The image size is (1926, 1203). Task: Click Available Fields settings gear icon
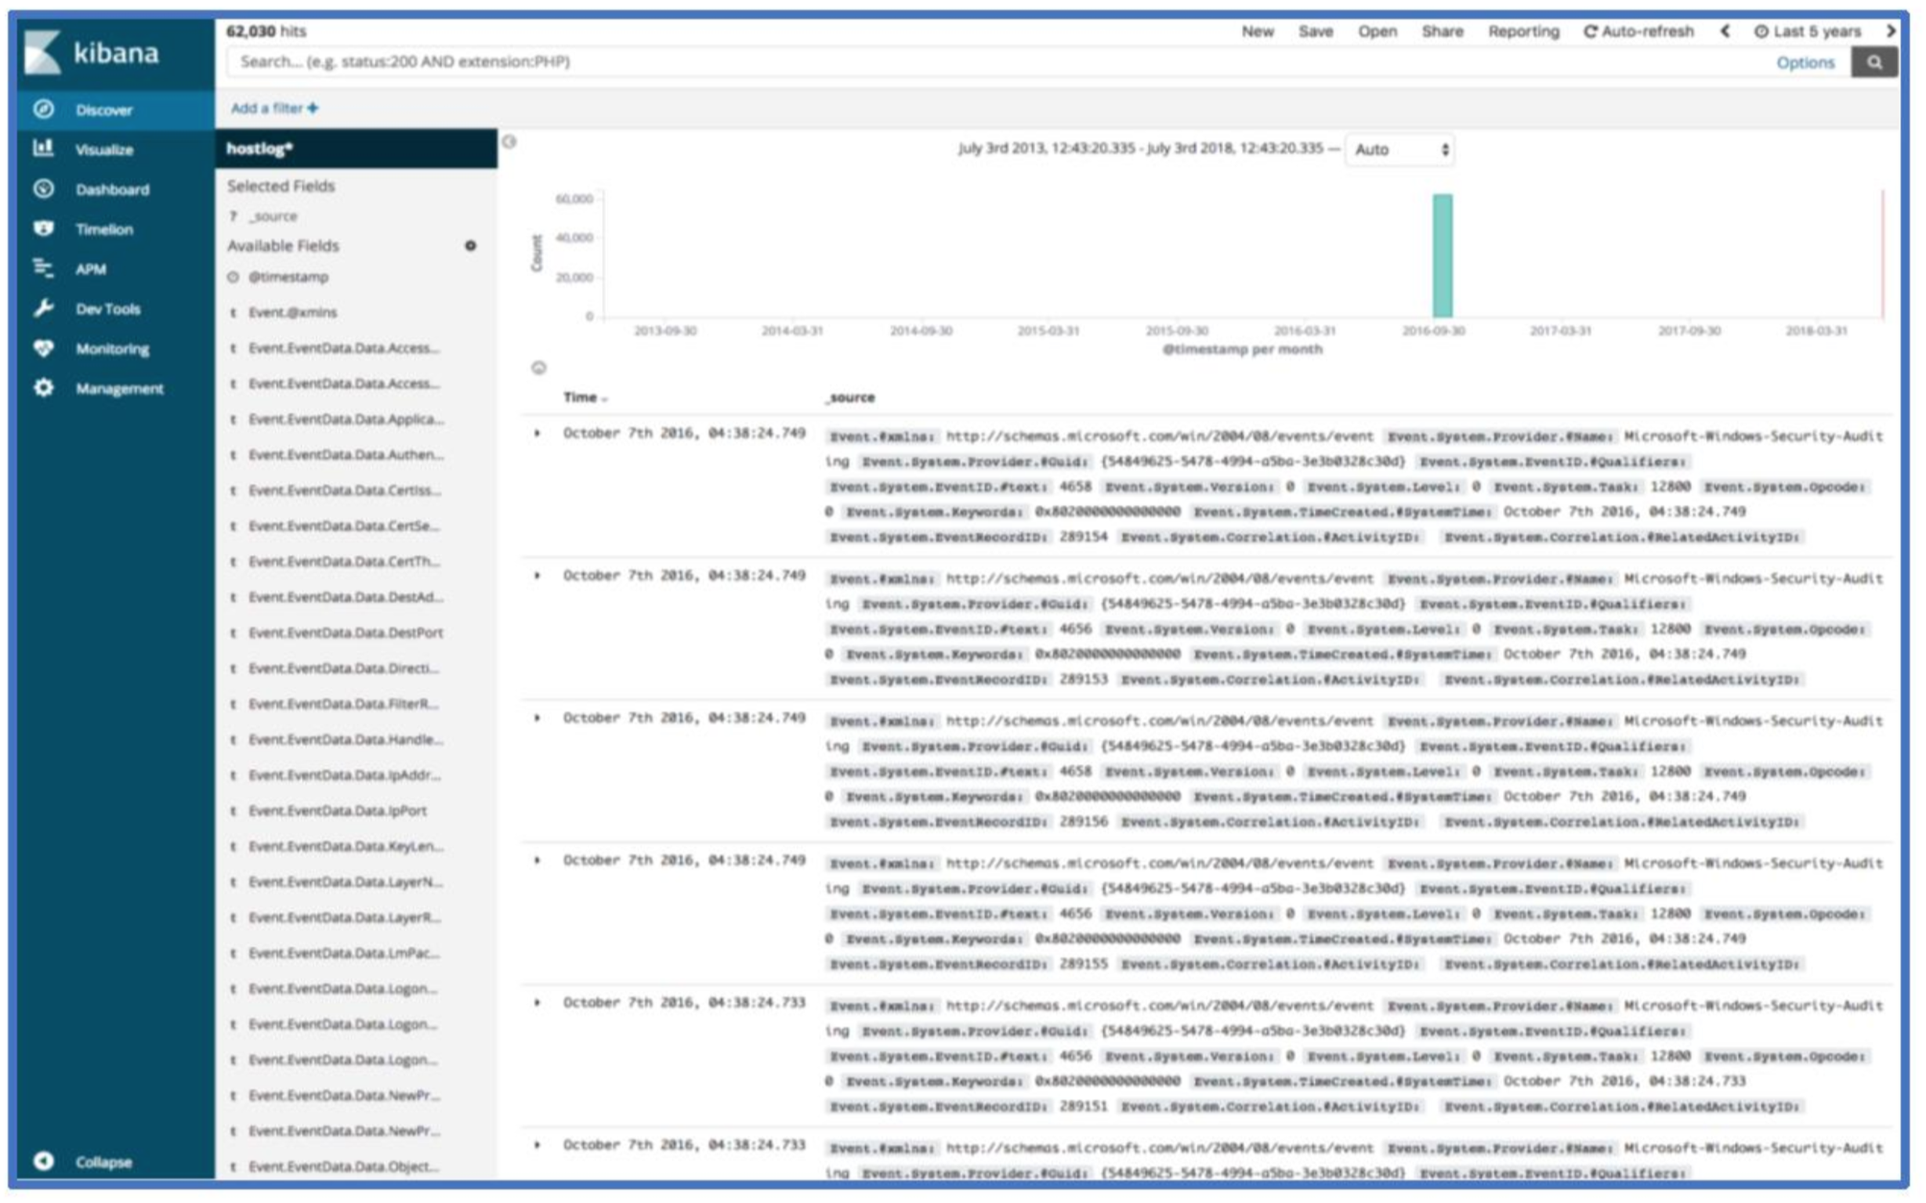click(470, 246)
